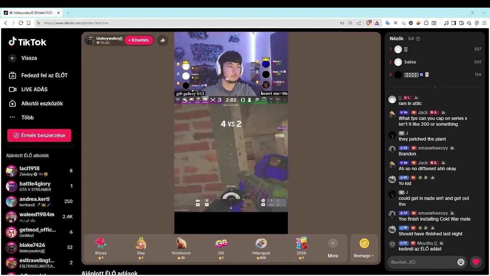Open the Leo AI sparkle icon
This screenshot has height=276, width=490.
pyautogui.click(x=469, y=23)
